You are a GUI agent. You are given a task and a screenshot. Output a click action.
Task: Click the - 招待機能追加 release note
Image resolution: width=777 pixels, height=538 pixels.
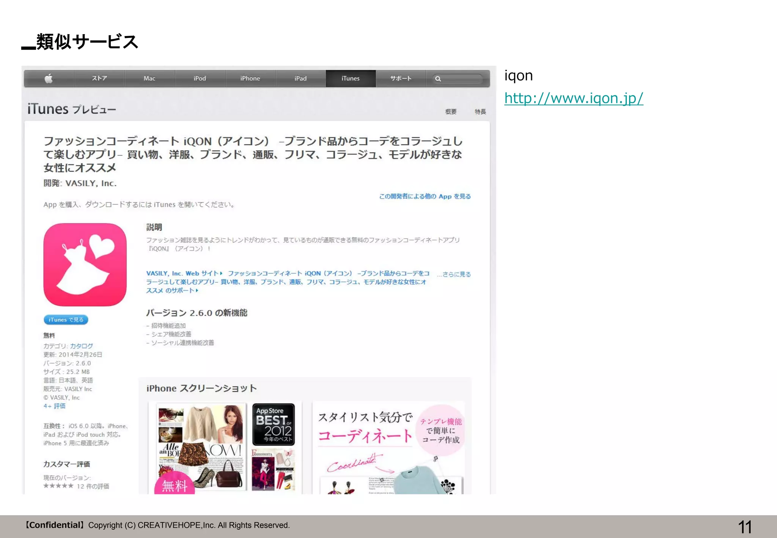(166, 326)
